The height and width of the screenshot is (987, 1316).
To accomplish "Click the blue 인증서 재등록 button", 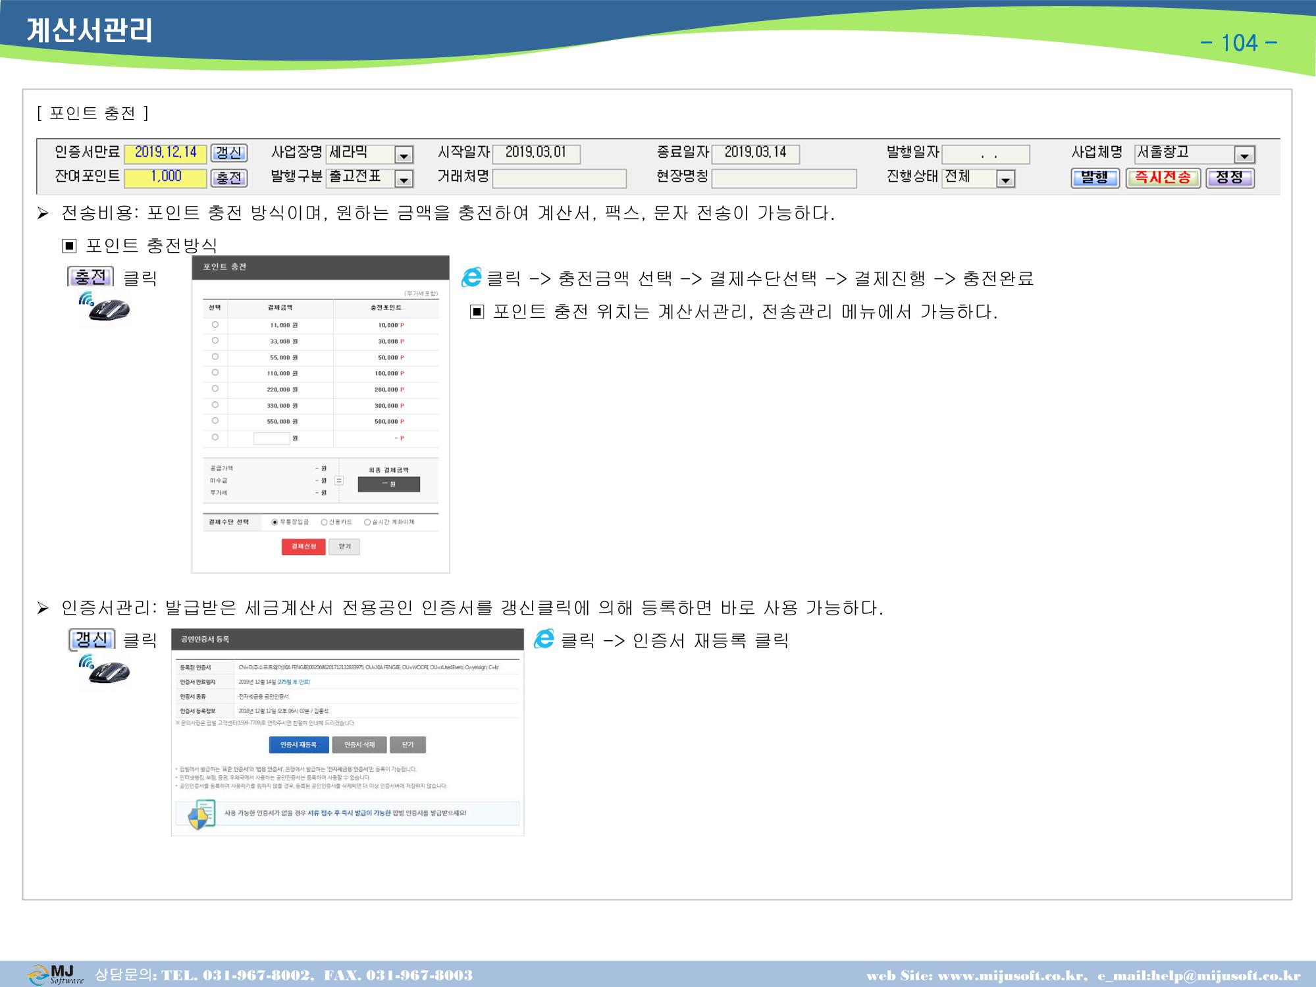I will [299, 744].
